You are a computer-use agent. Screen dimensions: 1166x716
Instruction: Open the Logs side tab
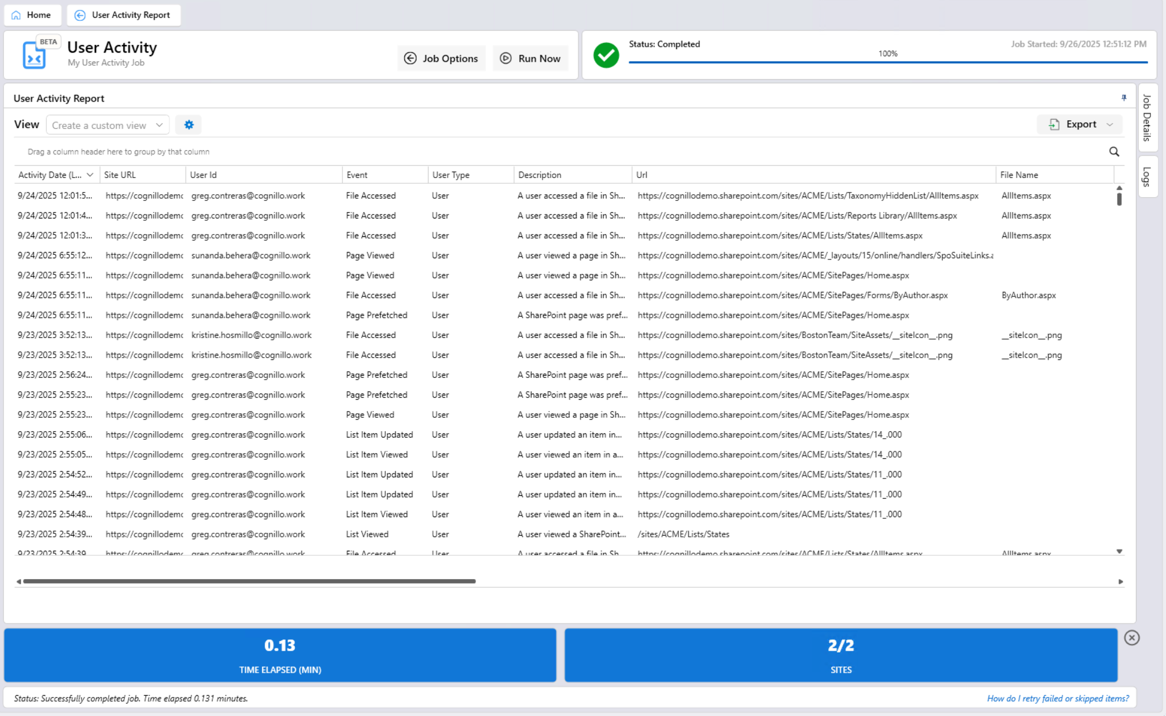click(1147, 177)
